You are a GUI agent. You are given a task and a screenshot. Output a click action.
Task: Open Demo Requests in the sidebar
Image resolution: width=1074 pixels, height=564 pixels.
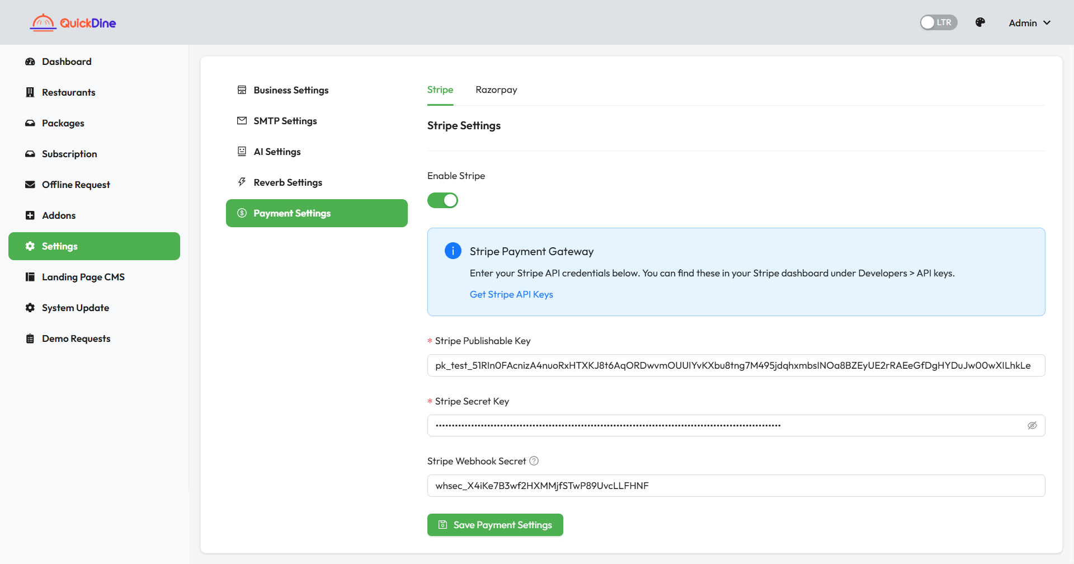coord(94,339)
